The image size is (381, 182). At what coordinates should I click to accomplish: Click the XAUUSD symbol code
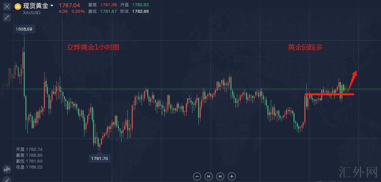pos(32,13)
